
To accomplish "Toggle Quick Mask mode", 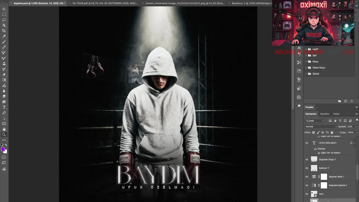I will (4, 157).
